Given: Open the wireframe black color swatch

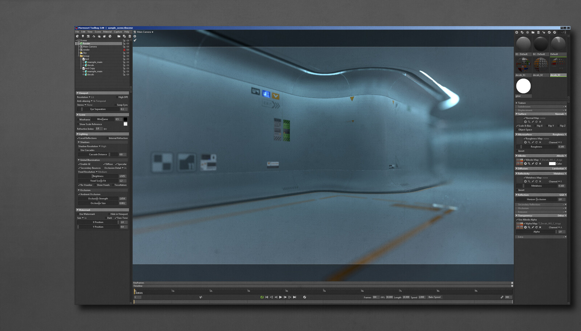Looking at the screenshot, I should tap(125, 119).
